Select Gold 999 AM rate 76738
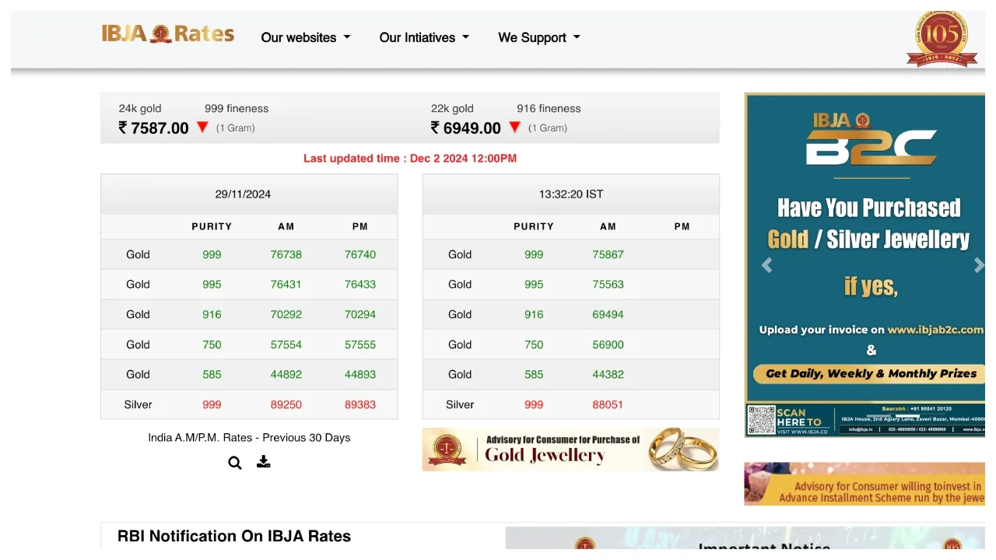 286,254
